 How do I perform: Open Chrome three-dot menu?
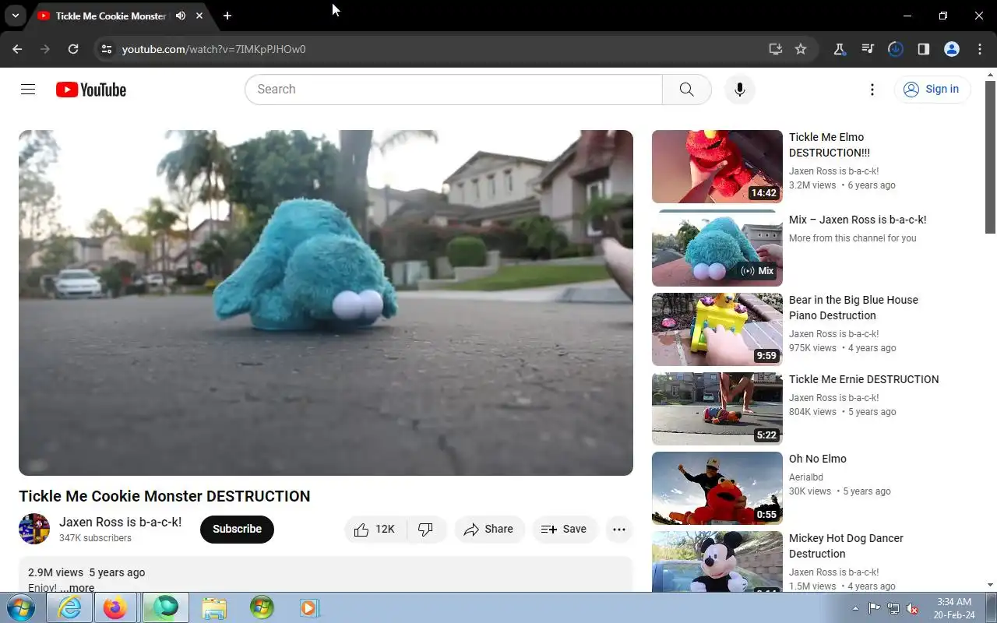point(980,49)
